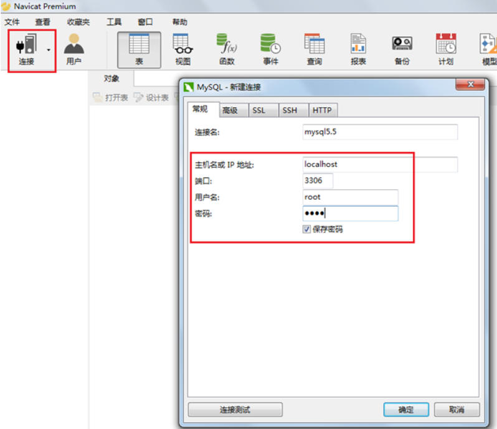This screenshot has height=429, width=497.
Task: Open the Backup (备份) toolbar icon
Action: point(402,44)
